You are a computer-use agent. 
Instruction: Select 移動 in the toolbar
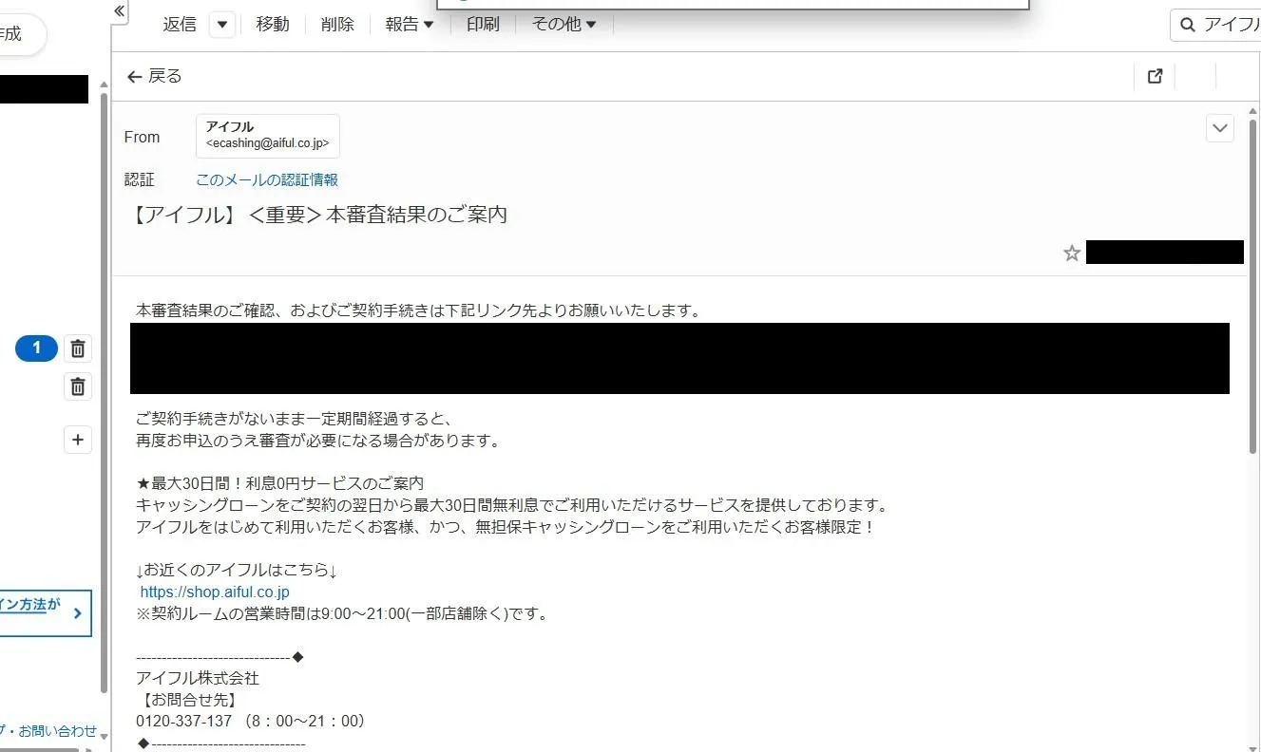[272, 25]
